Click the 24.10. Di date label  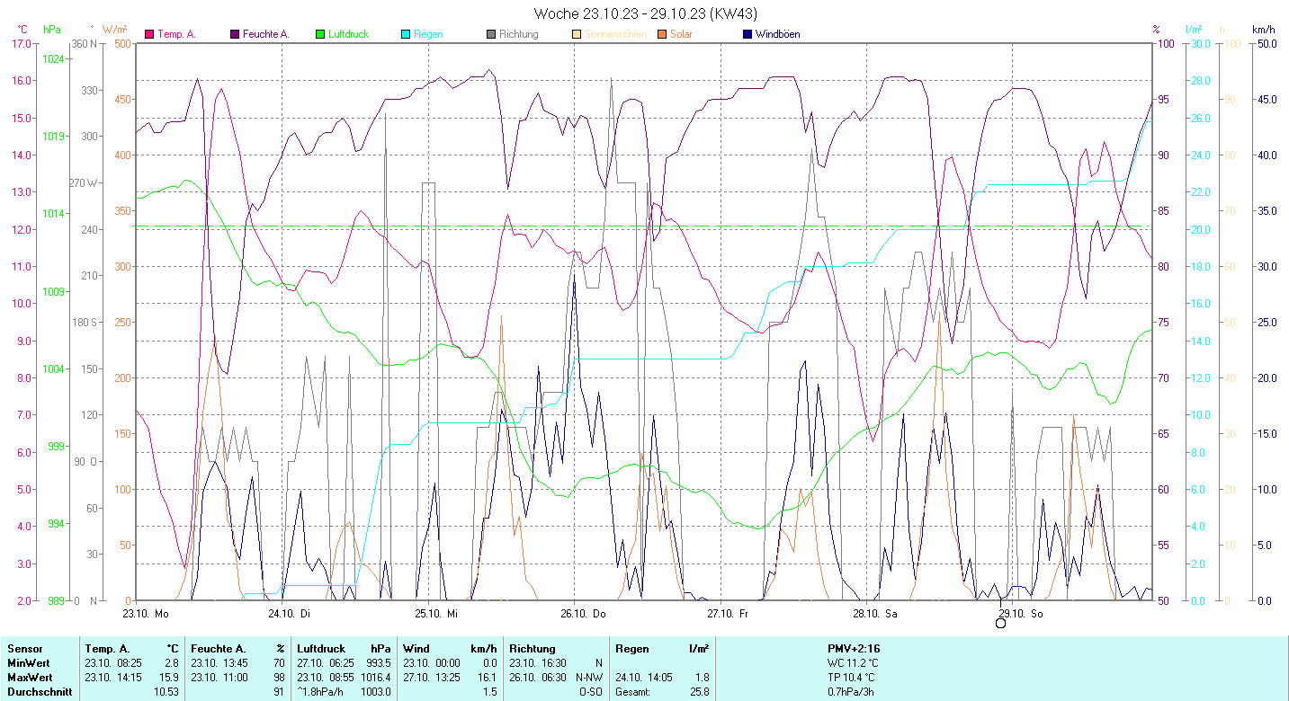289,614
